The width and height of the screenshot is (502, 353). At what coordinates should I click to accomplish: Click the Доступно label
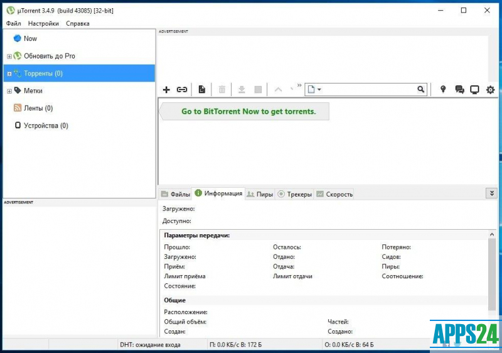coord(176,221)
